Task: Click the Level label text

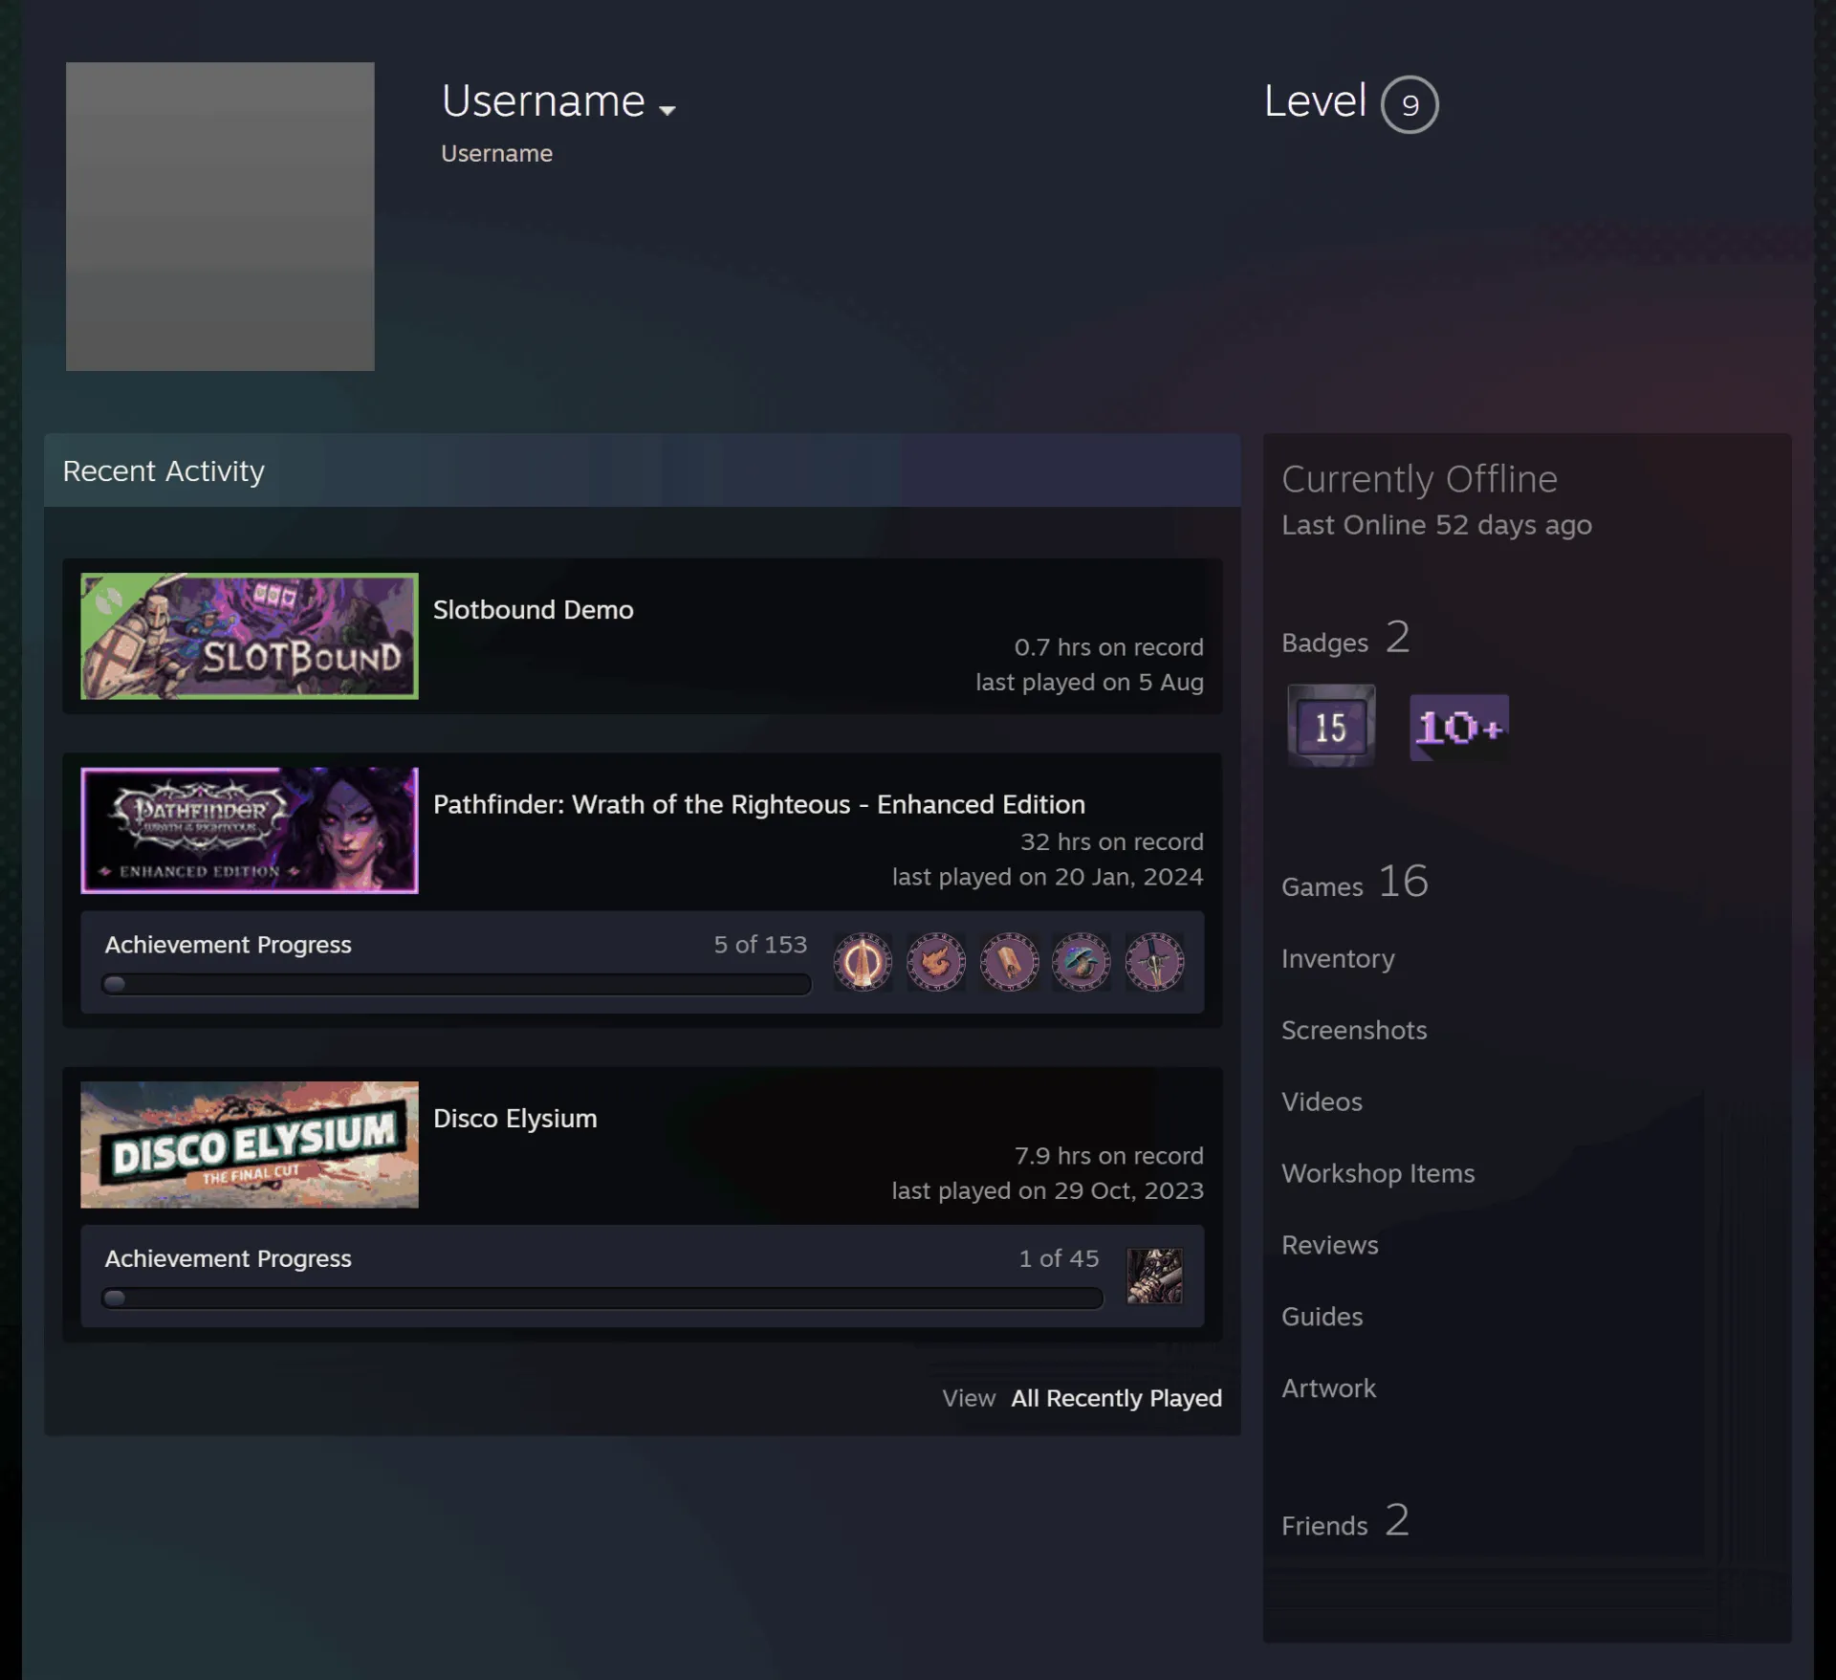Action: point(1315,101)
